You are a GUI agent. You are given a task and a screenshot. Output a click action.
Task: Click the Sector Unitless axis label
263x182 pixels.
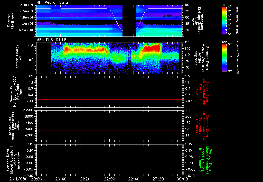click(x=11, y=21)
